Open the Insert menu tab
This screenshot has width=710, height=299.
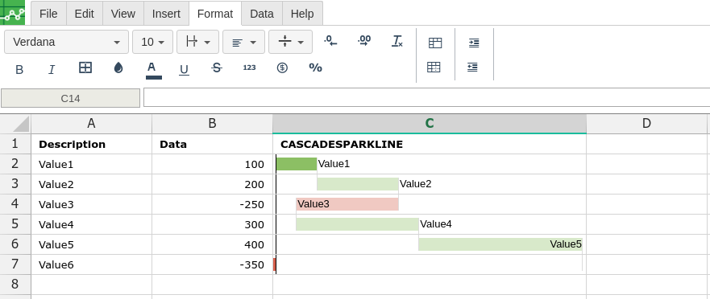(x=166, y=14)
